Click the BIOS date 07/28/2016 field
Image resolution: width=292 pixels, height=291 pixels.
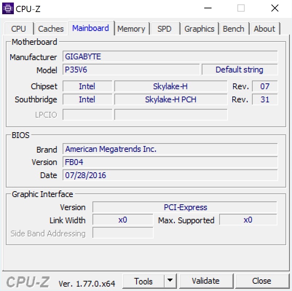pos(170,175)
